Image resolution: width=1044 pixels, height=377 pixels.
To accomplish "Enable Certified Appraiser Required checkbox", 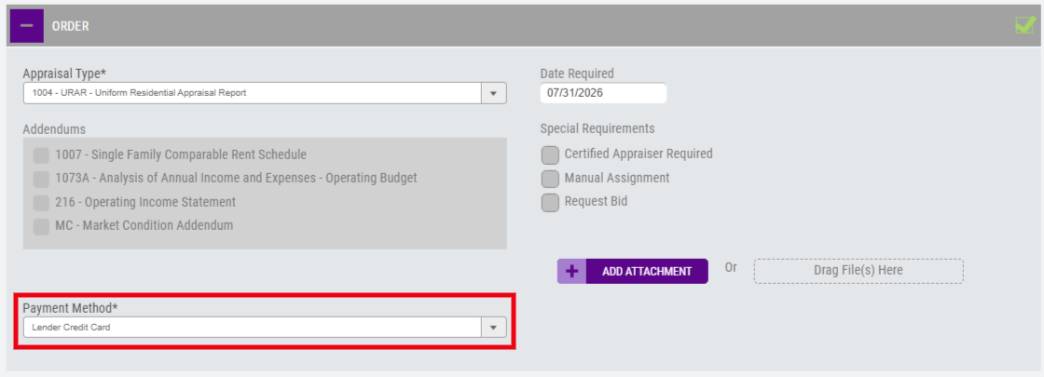I will [x=550, y=155].
